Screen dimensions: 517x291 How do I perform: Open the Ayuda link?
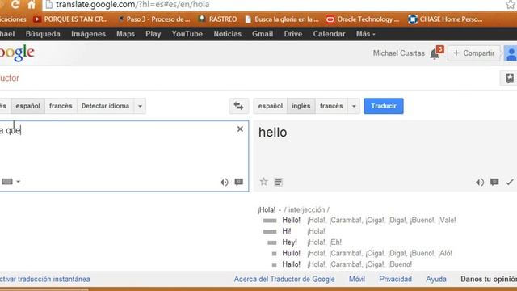click(x=436, y=279)
